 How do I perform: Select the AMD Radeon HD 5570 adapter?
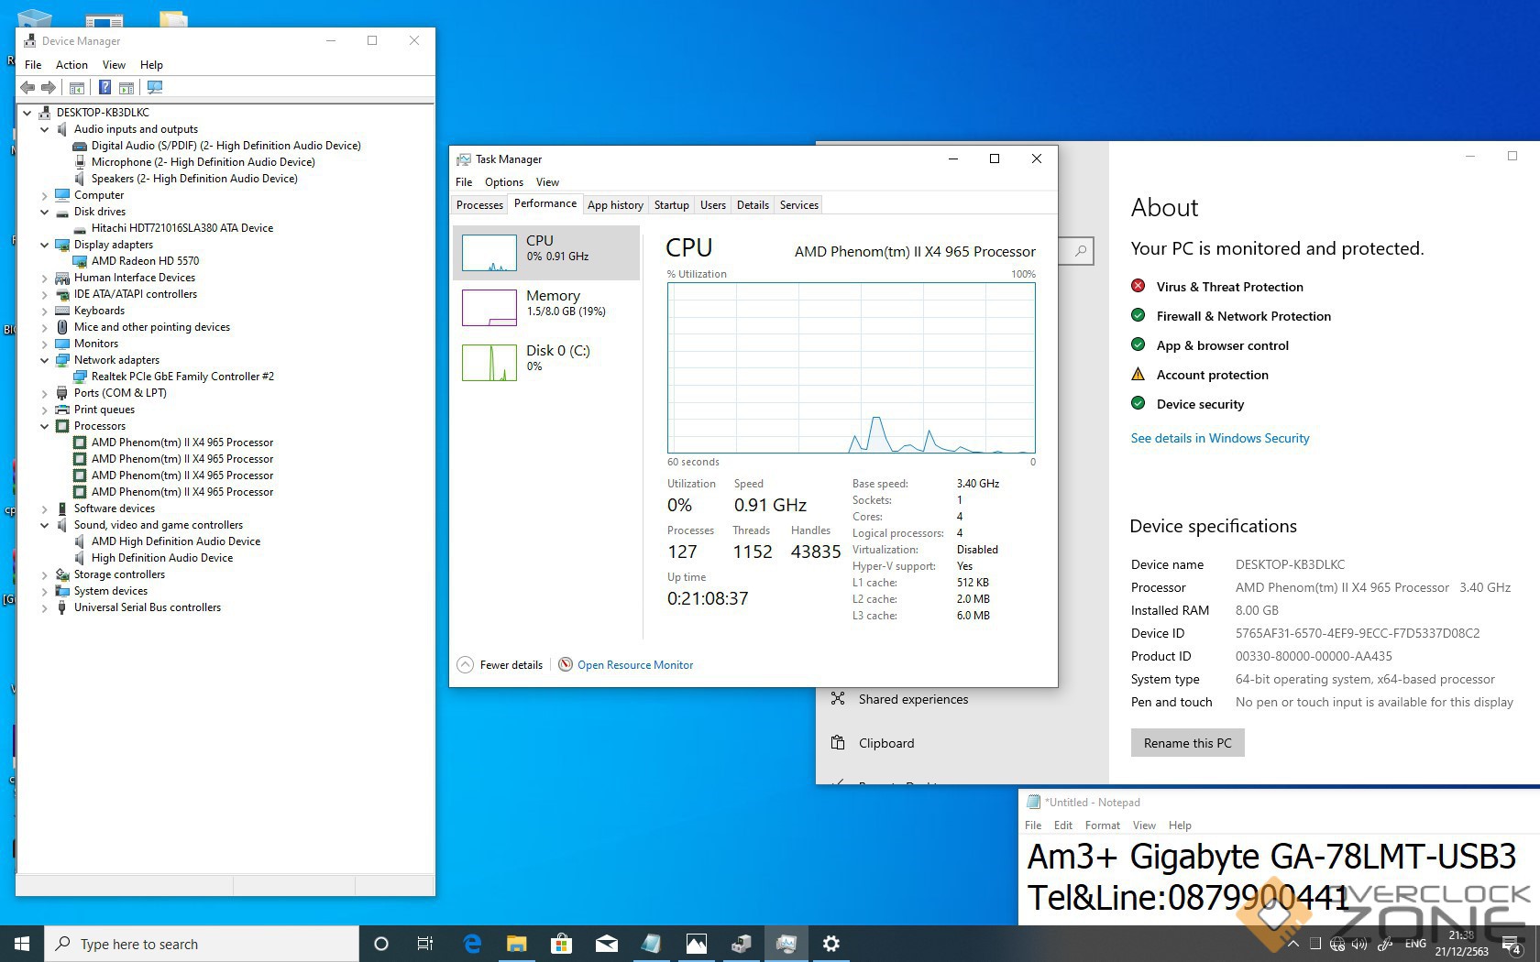[145, 261]
